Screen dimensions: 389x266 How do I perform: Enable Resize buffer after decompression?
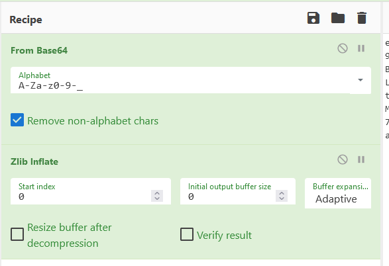tap(17, 234)
